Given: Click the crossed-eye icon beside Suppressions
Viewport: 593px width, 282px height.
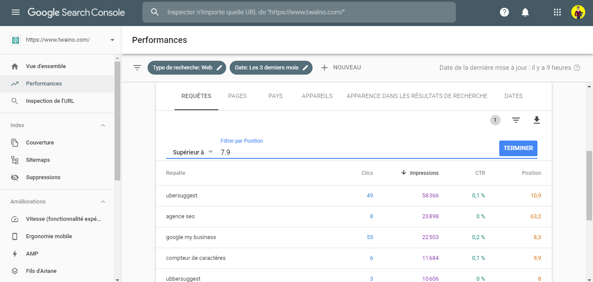Looking at the screenshot, I should tap(15, 177).
